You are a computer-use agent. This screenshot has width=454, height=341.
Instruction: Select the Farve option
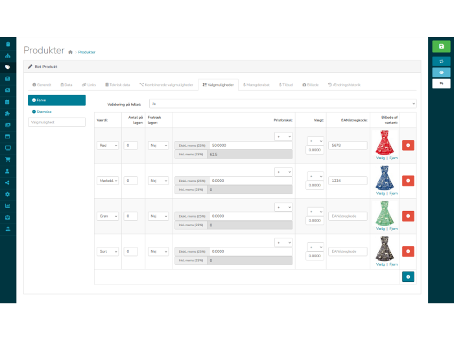coord(57,100)
